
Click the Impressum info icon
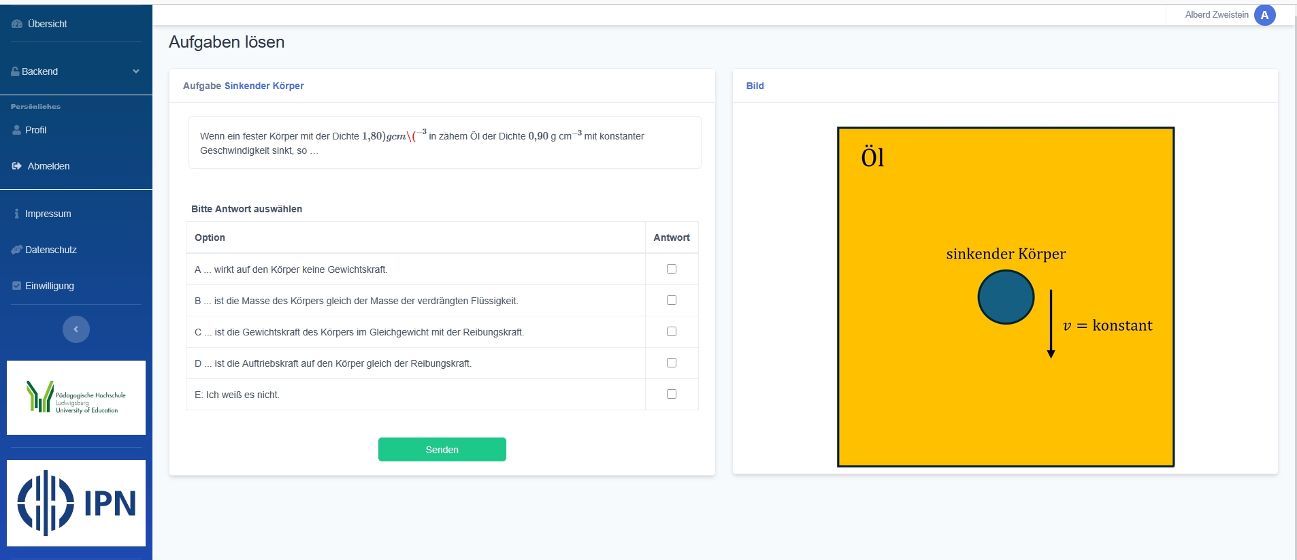(17, 214)
